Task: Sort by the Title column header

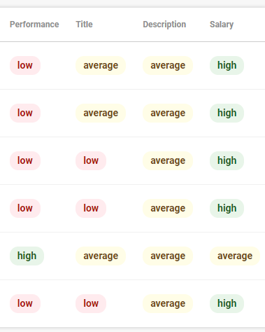Action: pos(84,25)
